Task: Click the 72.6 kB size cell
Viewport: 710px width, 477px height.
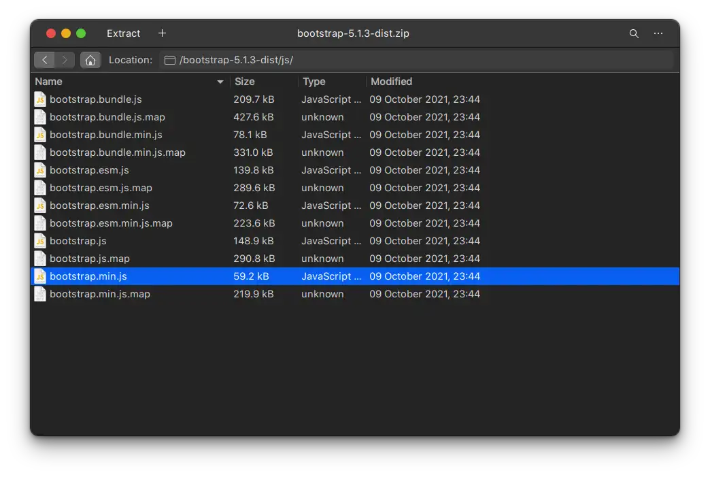Action: click(251, 205)
